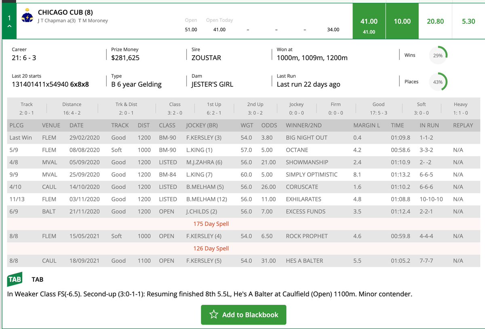Click jockey B.MELHAM (12) in the form table

pos(206,199)
